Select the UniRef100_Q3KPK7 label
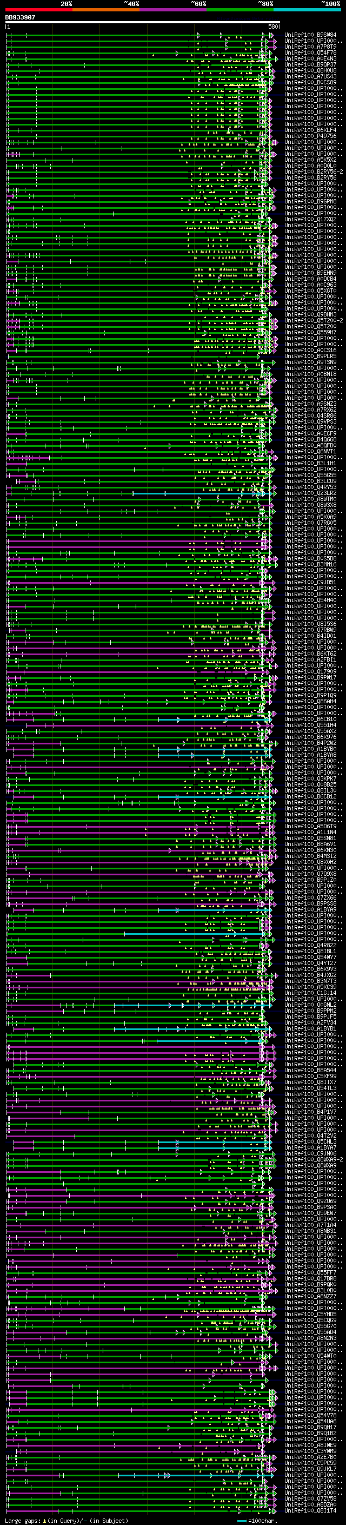The image size is (346, 1525). tap(310, 778)
